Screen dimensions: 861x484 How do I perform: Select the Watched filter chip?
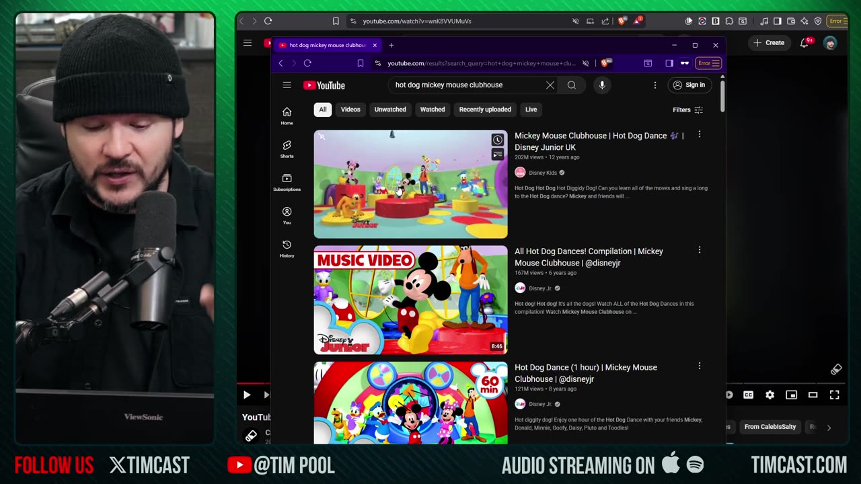433,110
